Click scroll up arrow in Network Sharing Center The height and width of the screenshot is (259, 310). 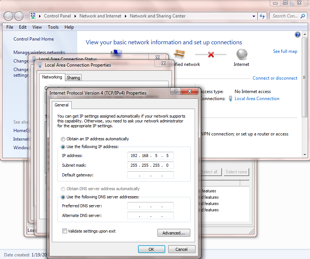305,34
